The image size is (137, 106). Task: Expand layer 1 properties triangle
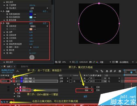point(12,78)
